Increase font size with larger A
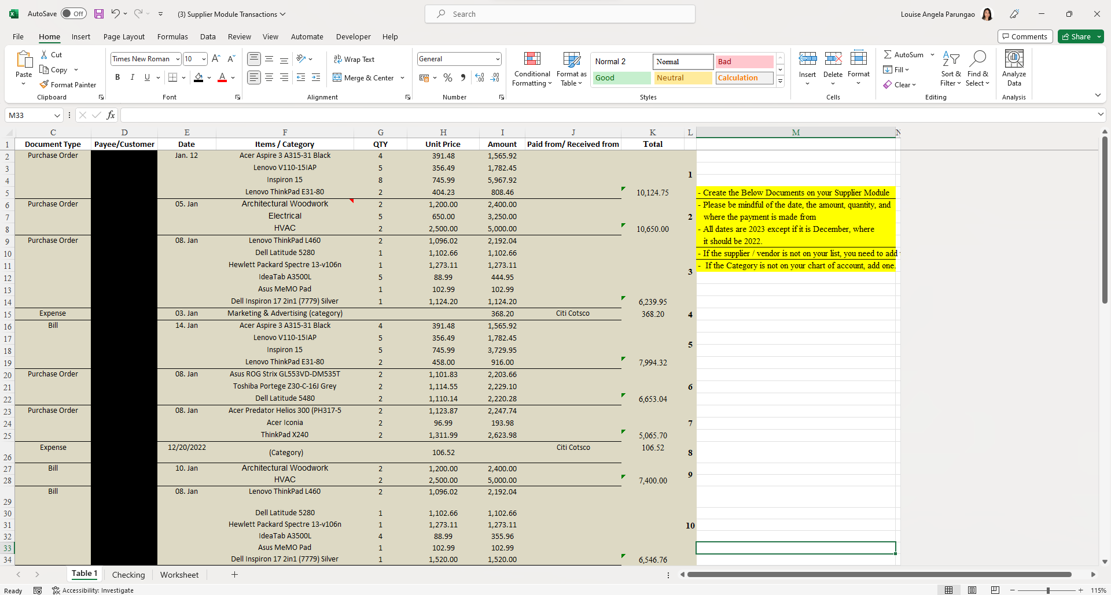The width and height of the screenshot is (1111, 595). pyautogui.click(x=216, y=59)
